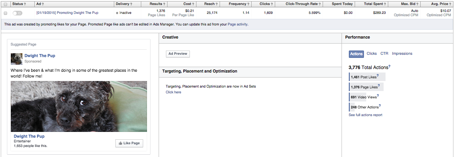Open the Promoting Dwight The Pup ad link
The image size is (455, 157).
(67, 13)
